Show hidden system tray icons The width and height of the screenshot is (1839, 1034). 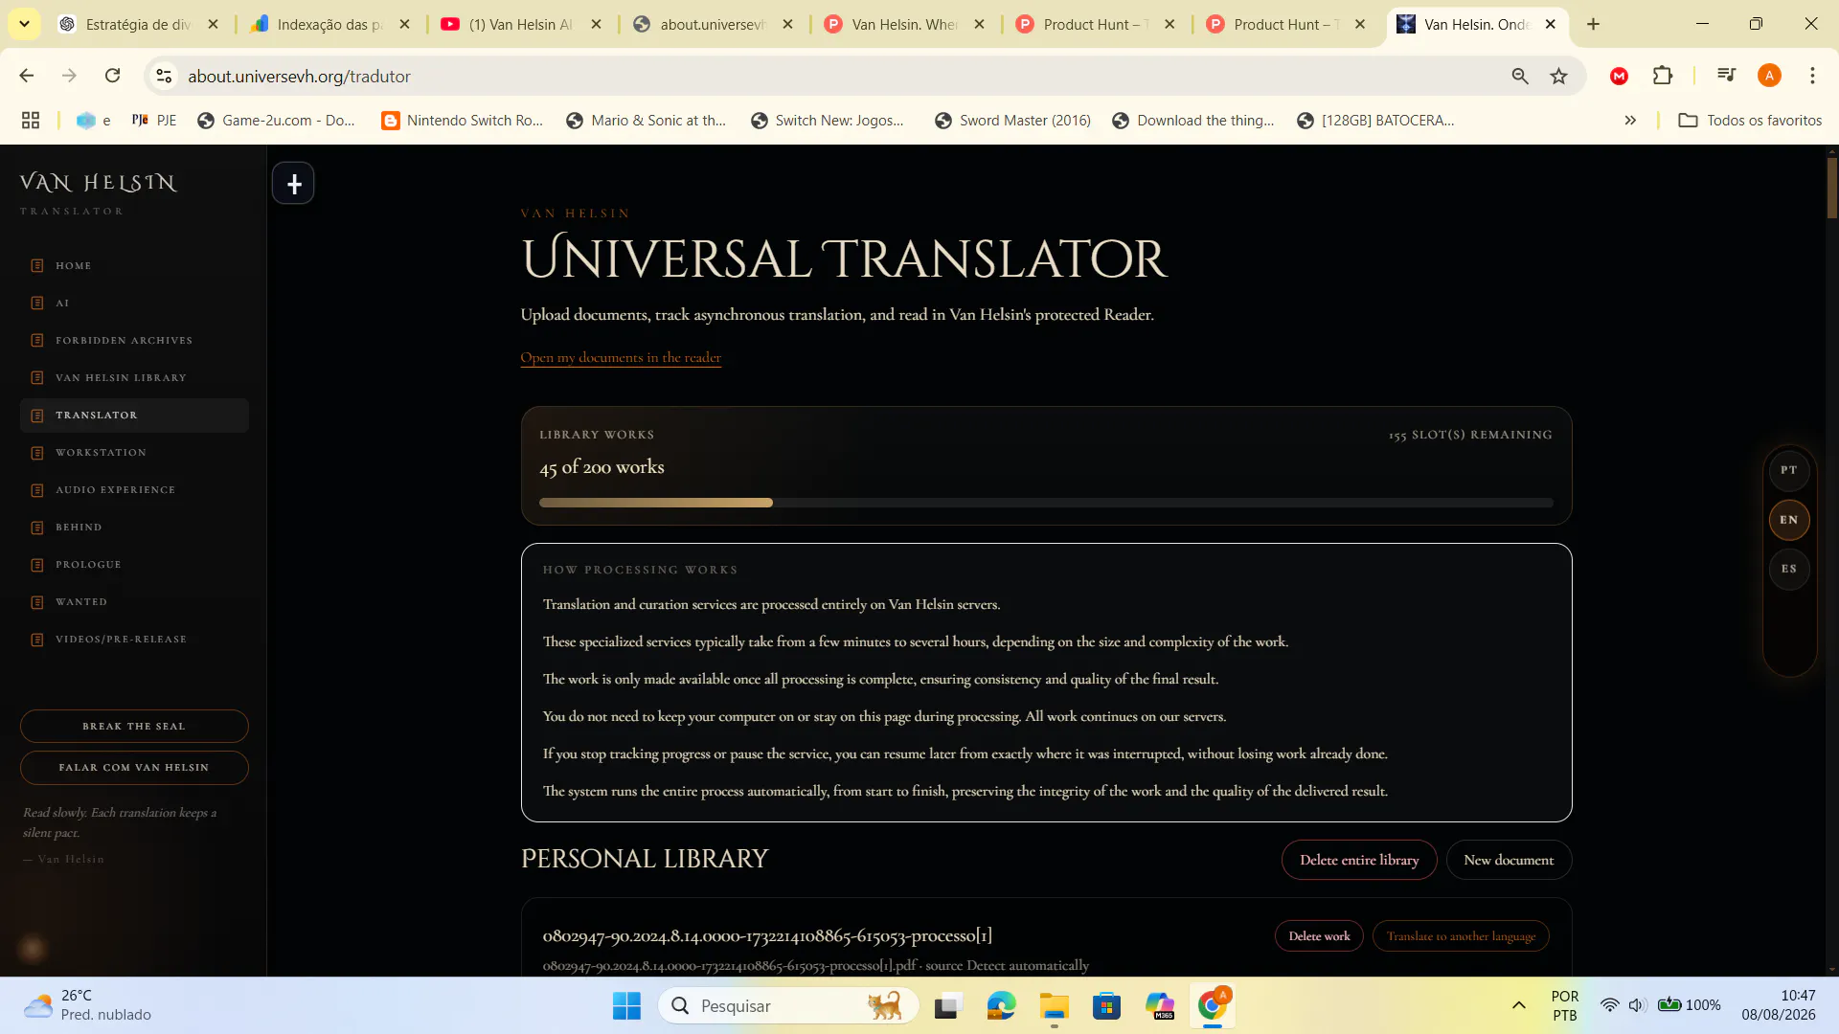click(1518, 1005)
